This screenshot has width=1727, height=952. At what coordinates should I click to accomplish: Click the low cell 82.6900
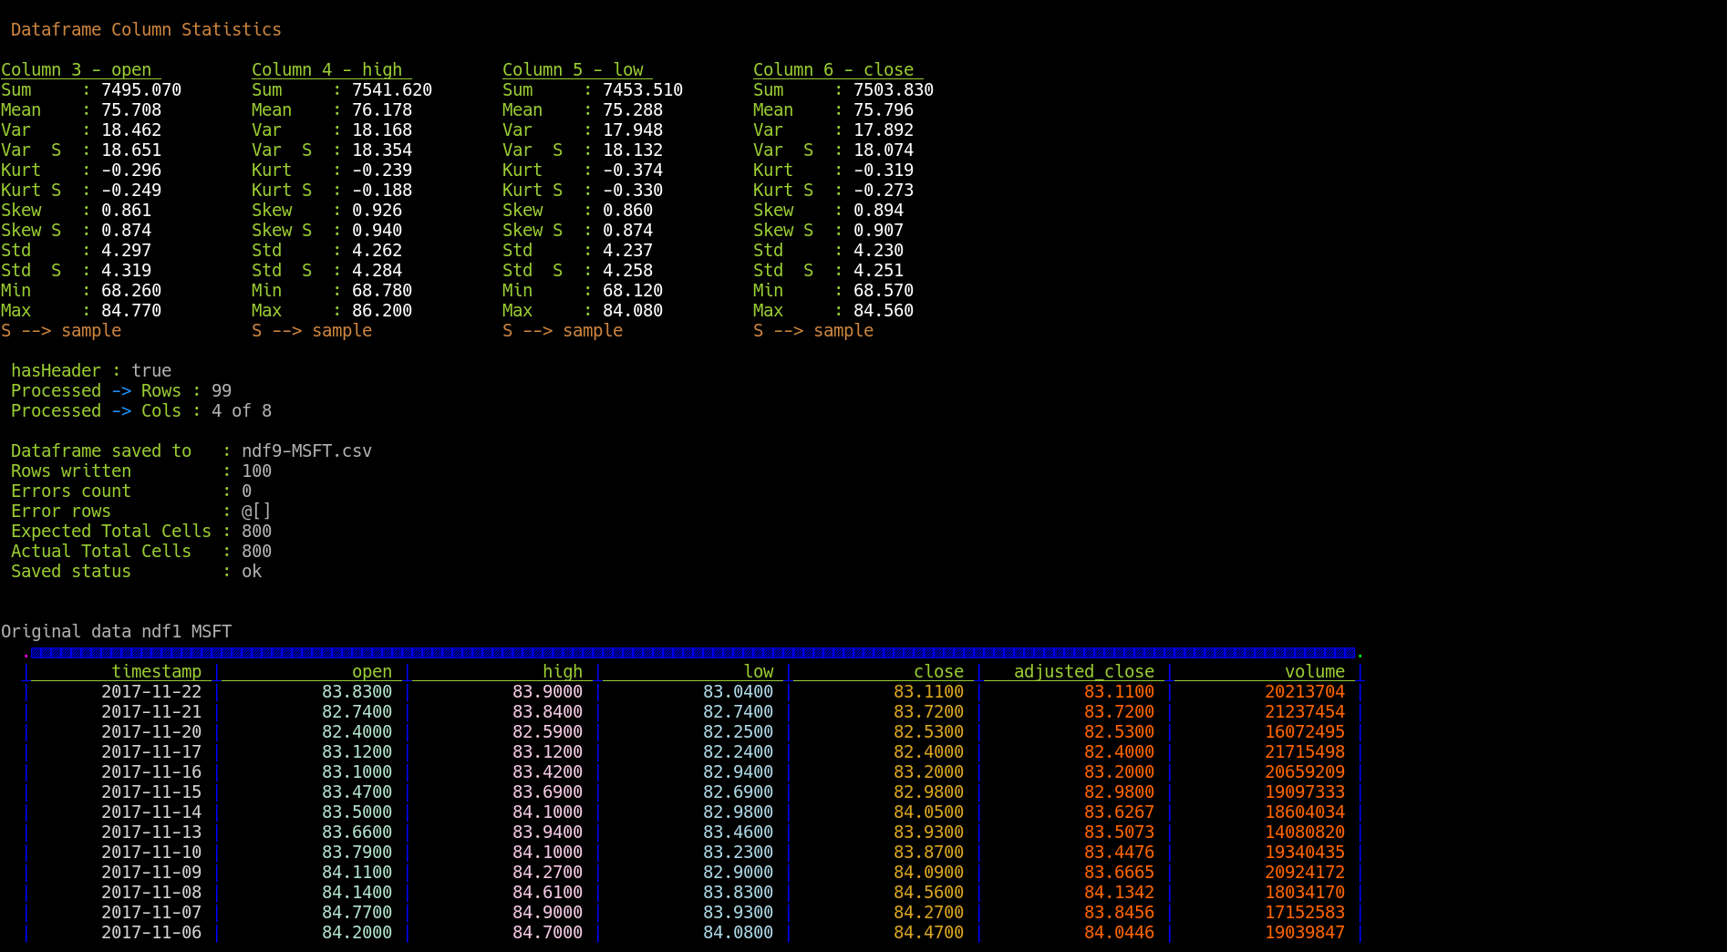pyautogui.click(x=739, y=792)
